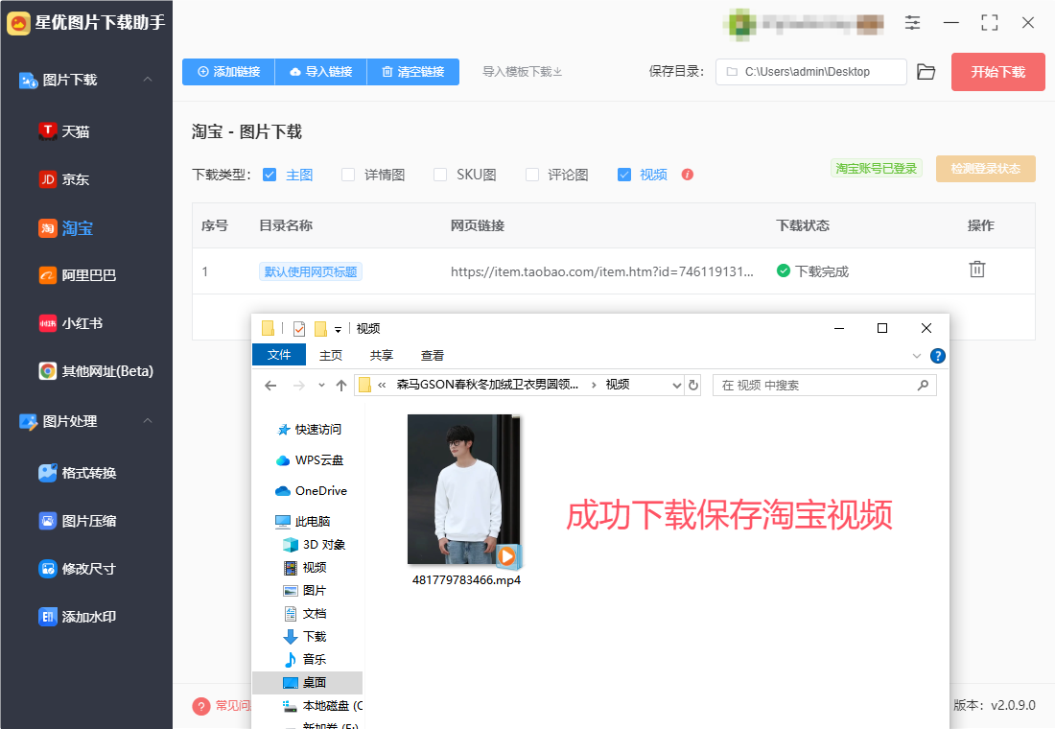The width and height of the screenshot is (1055, 729).
Task: Uncheck the 视频 download type checkbox
Action: point(624,175)
